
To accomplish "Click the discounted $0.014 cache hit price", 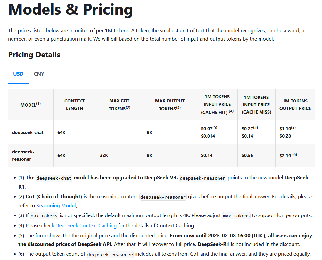I will tap(208, 136).
